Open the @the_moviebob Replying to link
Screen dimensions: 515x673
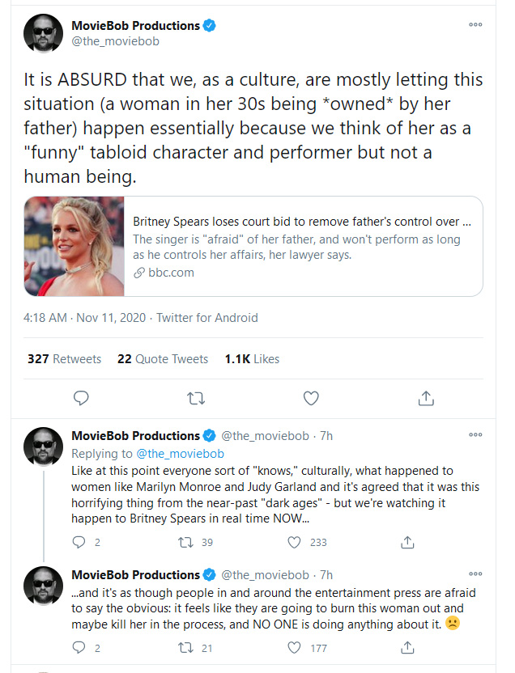(180, 454)
